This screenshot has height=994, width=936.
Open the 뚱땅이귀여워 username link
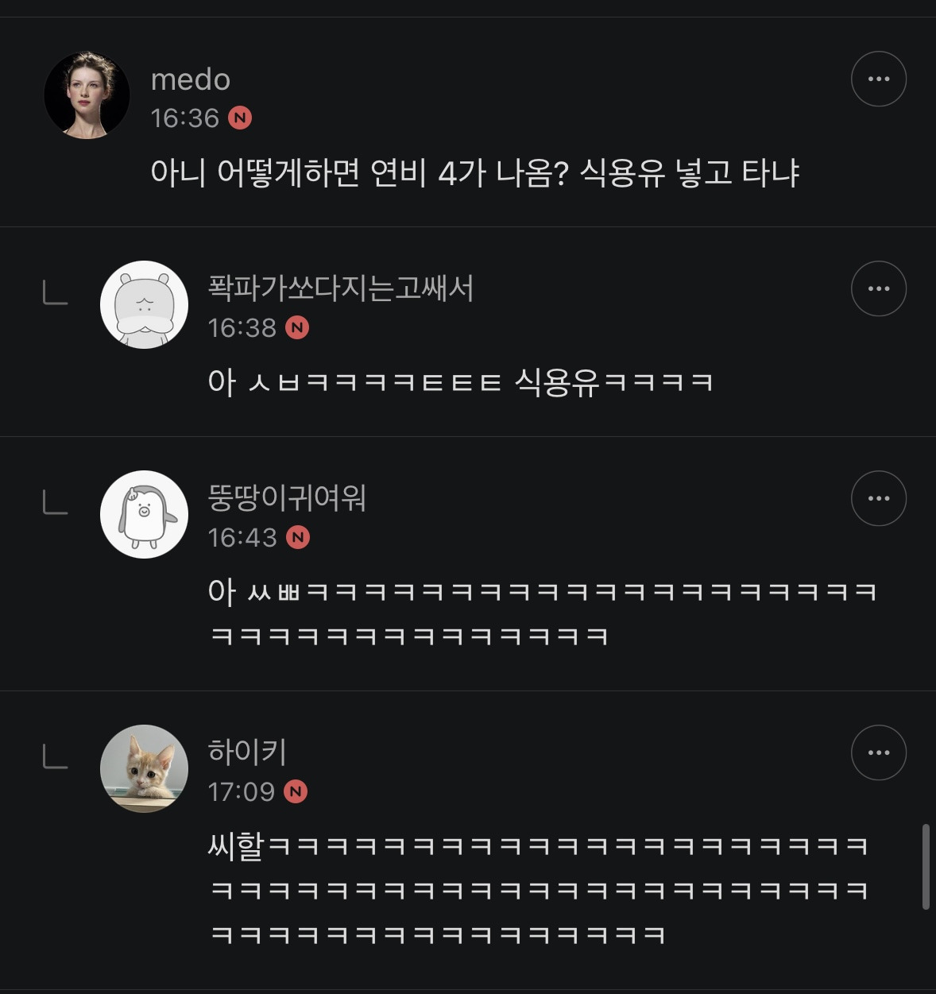tap(287, 497)
